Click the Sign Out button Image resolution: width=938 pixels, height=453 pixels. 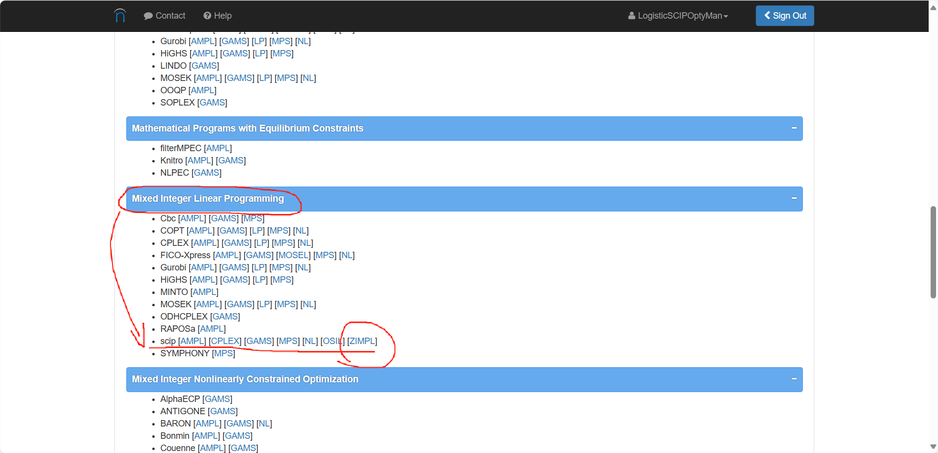click(785, 16)
